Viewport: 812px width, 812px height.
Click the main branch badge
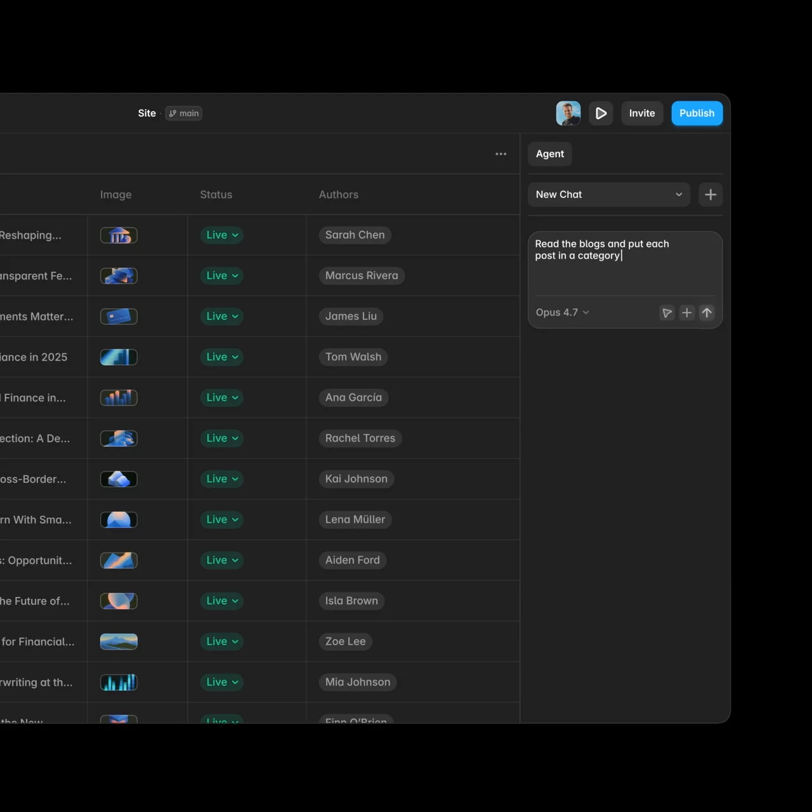pyautogui.click(x=184, y=114)
